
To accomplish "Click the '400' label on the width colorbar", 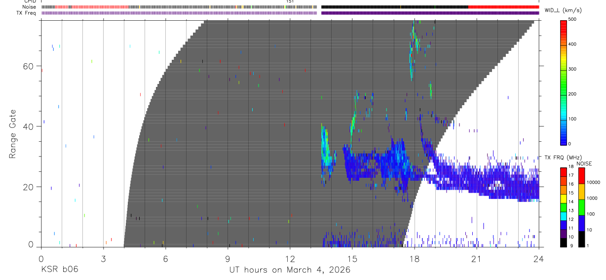I will click(x=573, y=44).
